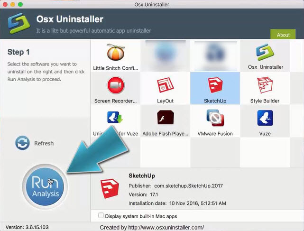The width and height of the screenshot is (304, 231).
Task: Click the Version 17.1 detail text
Action: pyautogui.click(x=143, y=194)
